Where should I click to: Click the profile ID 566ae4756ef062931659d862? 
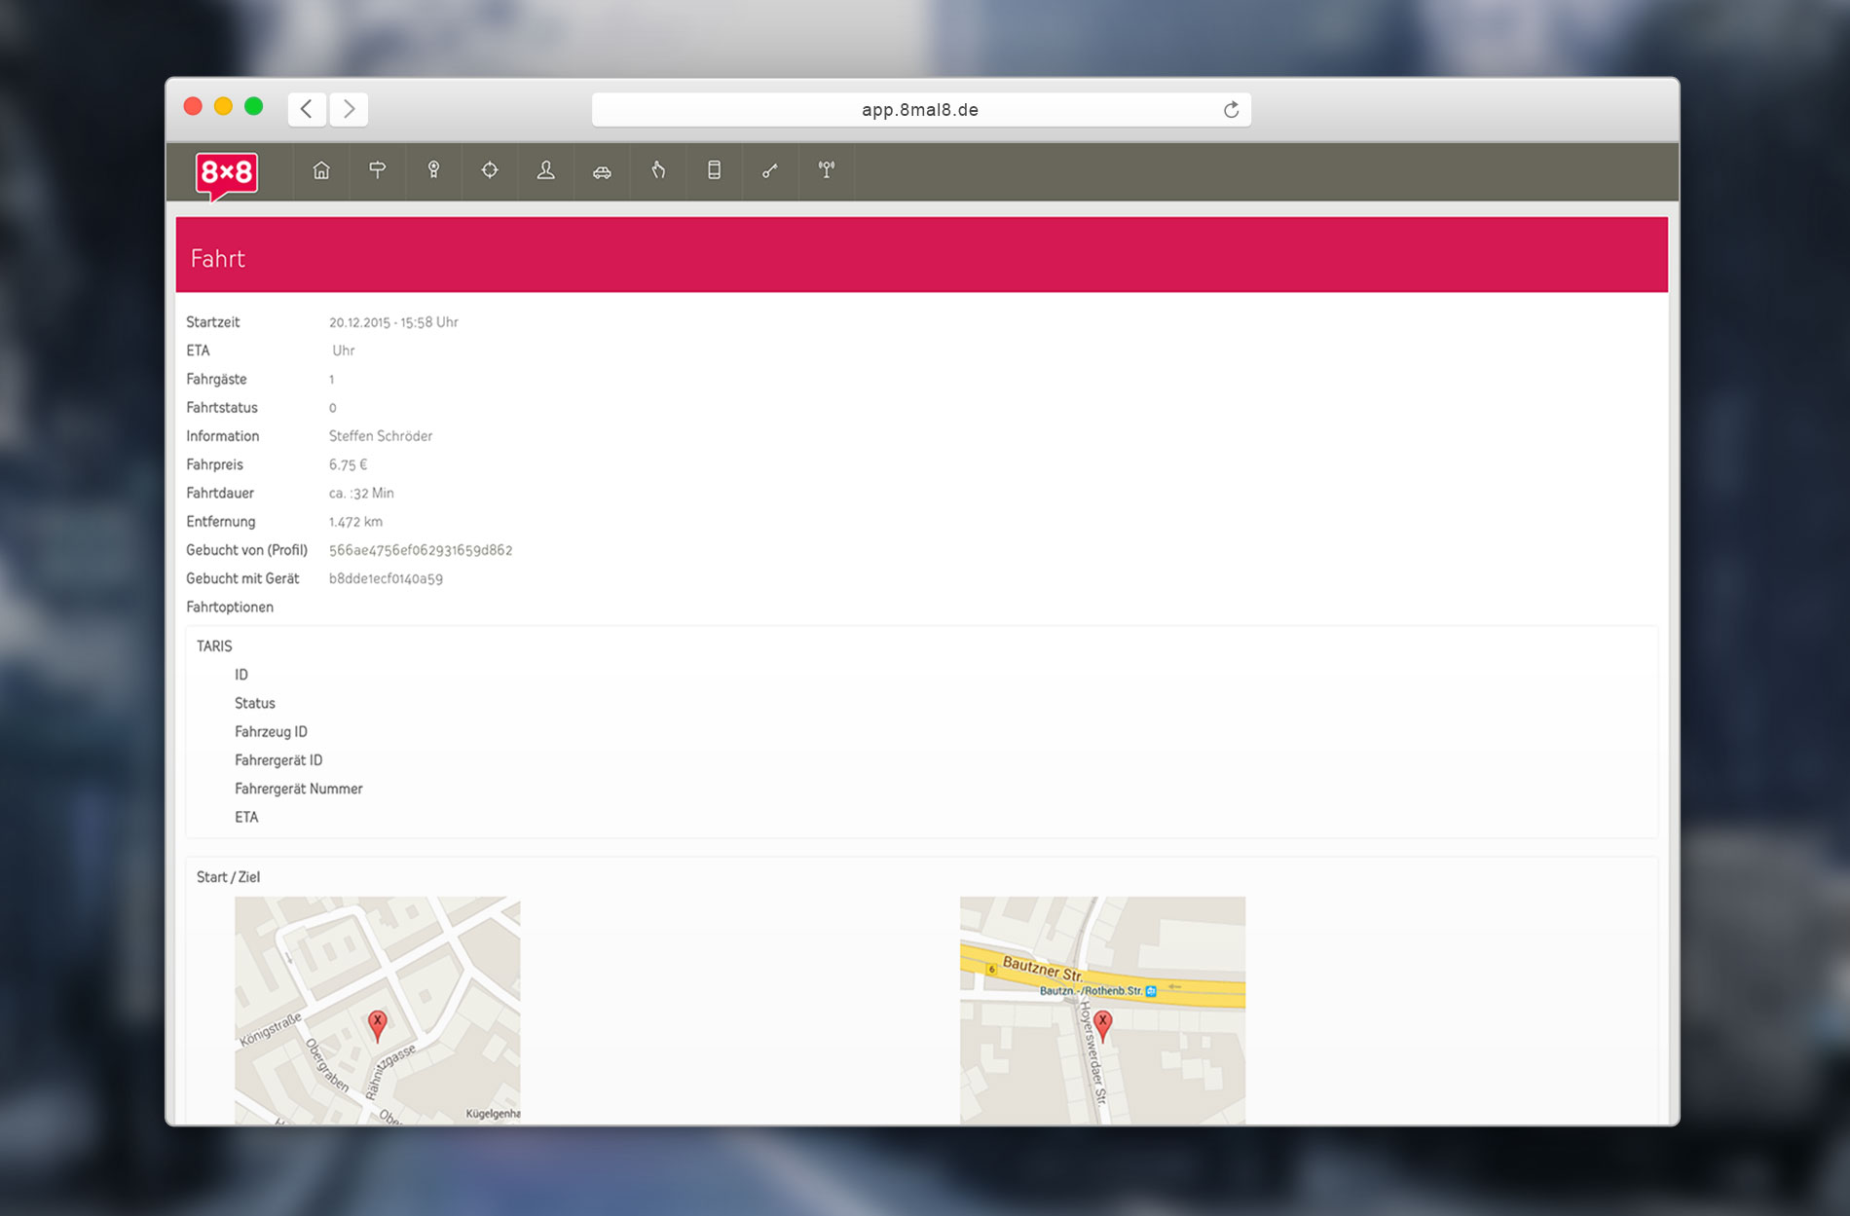(421, 550)
